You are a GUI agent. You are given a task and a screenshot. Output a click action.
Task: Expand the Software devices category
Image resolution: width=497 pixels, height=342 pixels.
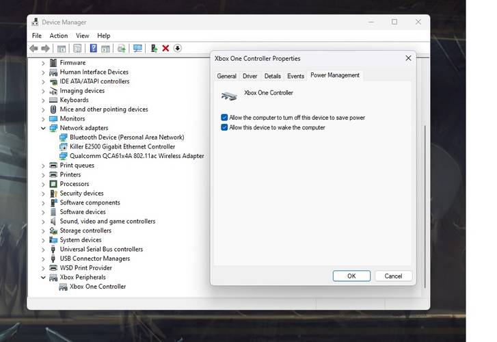[43, 212]
